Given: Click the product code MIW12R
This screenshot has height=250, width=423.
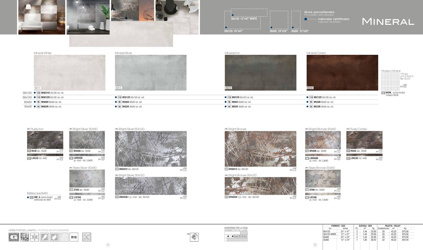Looking at the screenshot, I should point(45,97).
